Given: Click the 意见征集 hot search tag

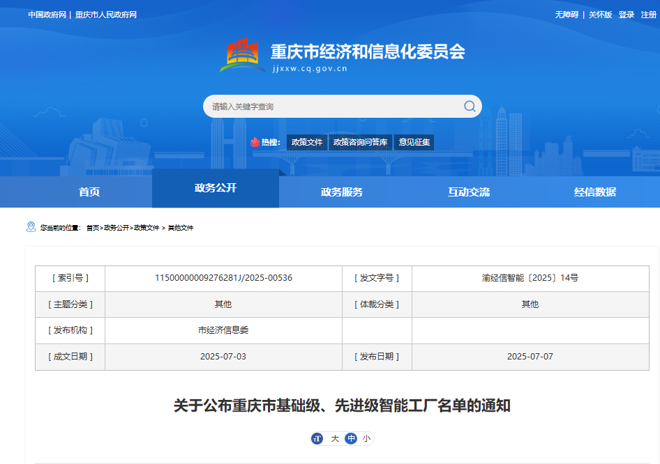Looking at the screenshot, I should [x=414, y=142].
